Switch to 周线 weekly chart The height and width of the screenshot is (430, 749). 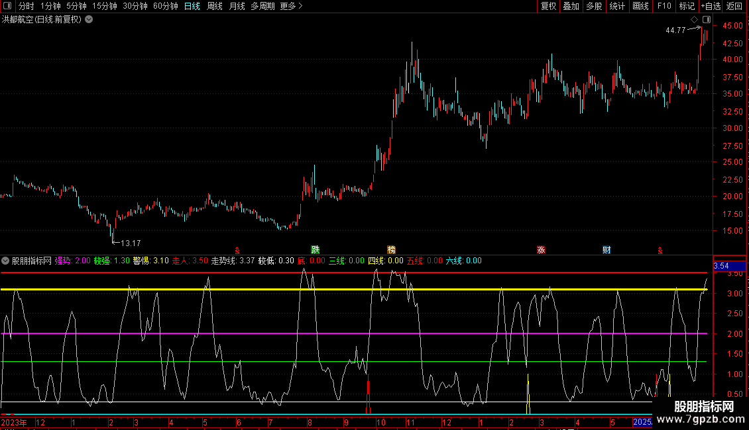215,6
